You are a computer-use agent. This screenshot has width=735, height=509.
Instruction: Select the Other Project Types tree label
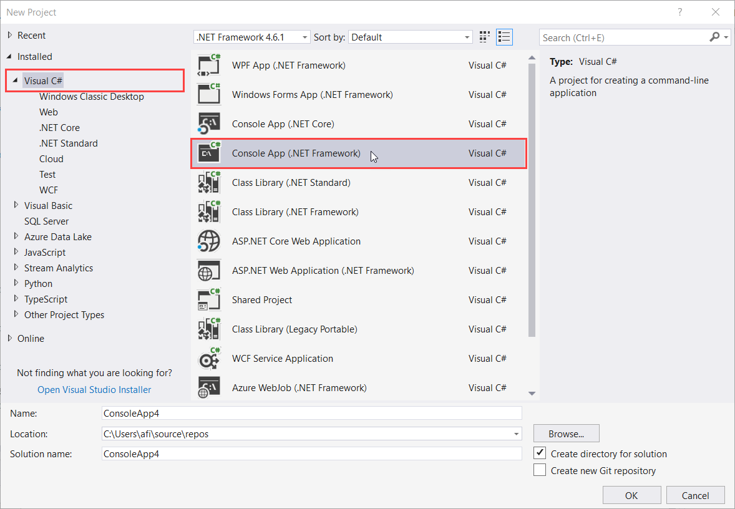(x=64, y=315)
